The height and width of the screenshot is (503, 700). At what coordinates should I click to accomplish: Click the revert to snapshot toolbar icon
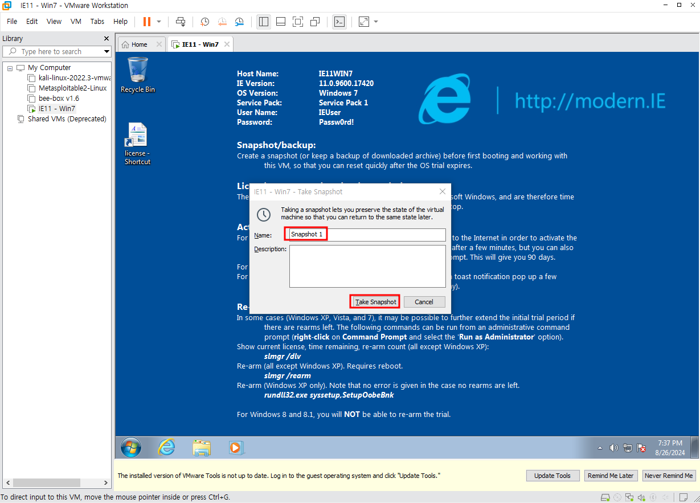(x=222, y=22)
